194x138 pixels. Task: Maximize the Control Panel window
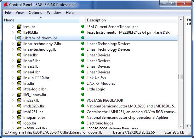[173, 3]
